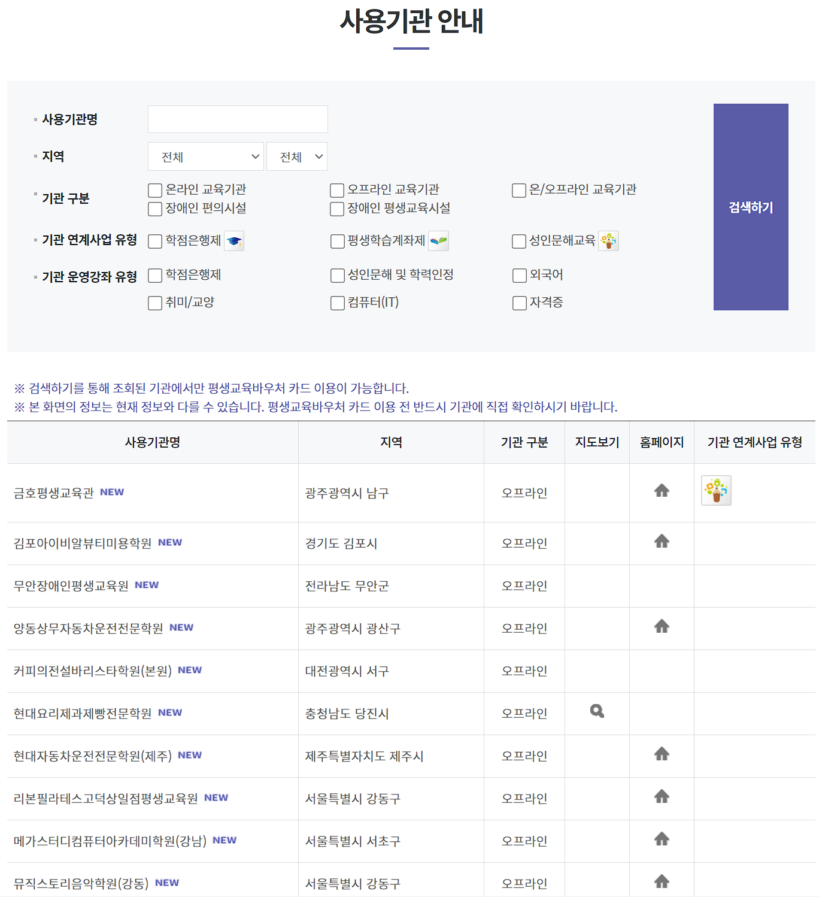Click map magnifier for 현대요리제과제빵전문학원
Screen dimensions: 819x897
click(596, 711)
